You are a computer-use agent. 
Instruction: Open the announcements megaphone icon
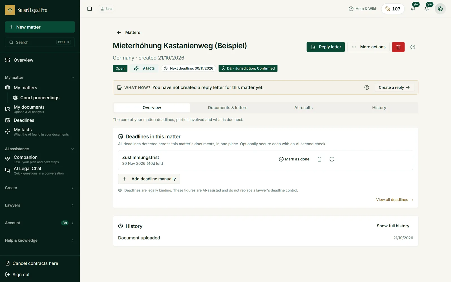(413, 9)
